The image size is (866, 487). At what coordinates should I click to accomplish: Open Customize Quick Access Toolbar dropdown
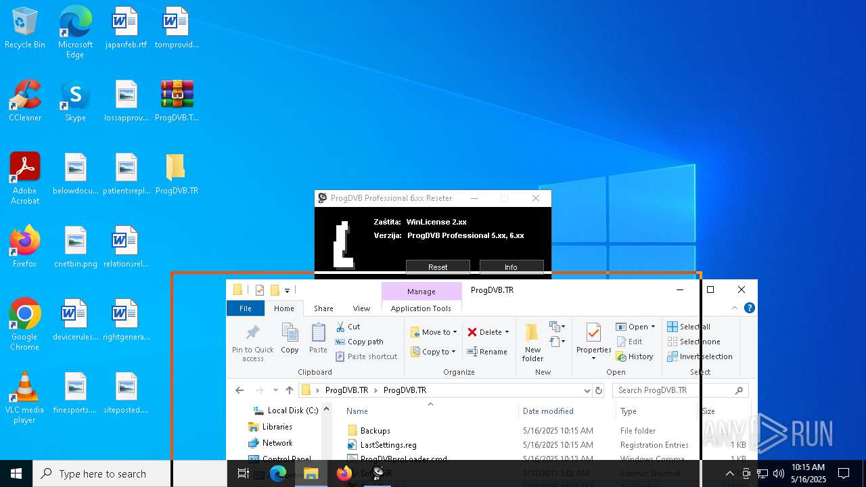tap(287, 291)
